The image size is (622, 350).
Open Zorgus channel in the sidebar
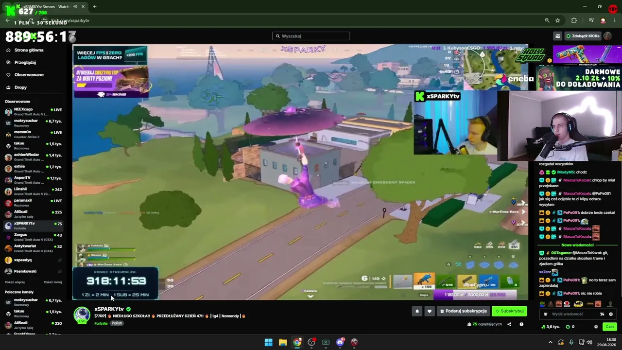(x=33, y=237)
